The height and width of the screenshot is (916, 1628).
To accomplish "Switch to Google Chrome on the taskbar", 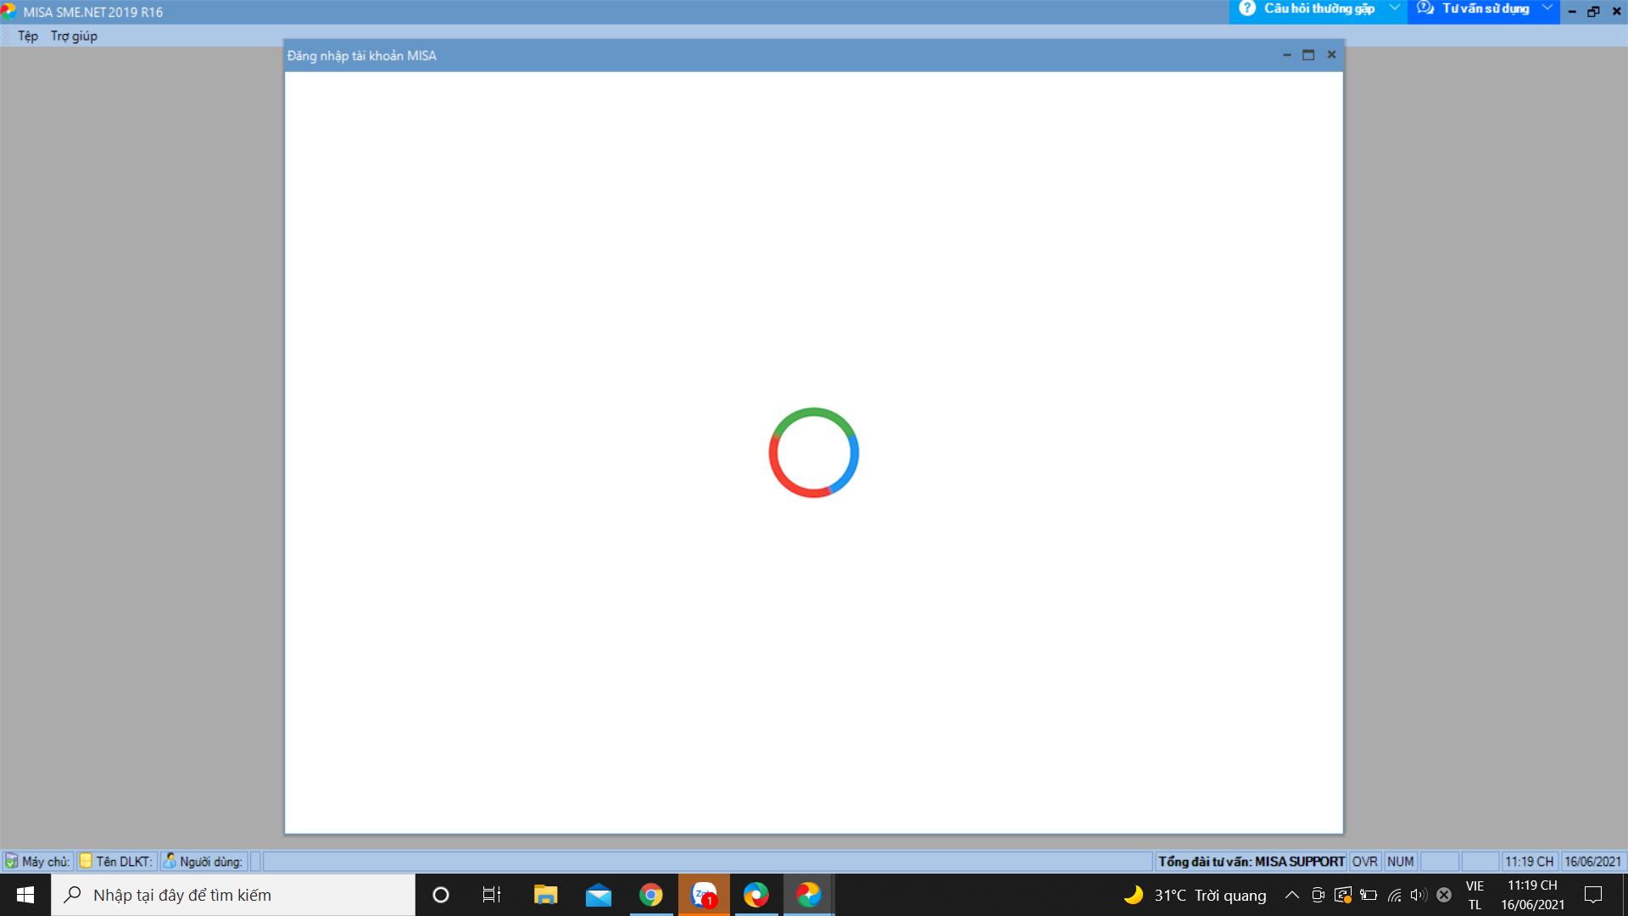I will click(650, 895).
